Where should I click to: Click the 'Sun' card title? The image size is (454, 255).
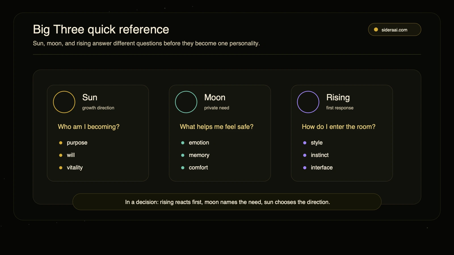tap(90, 97)
